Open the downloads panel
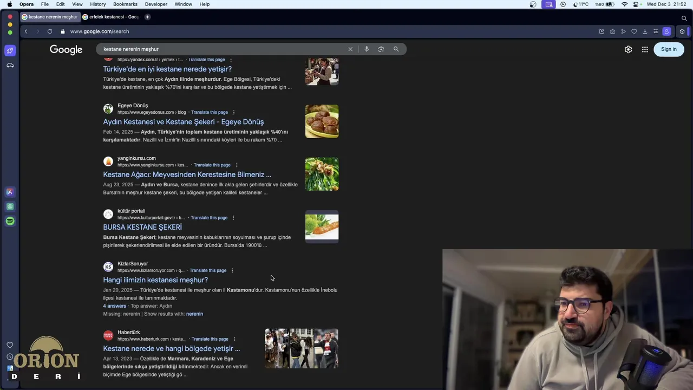Viewport: 693px width, 390px height. [645, 31]
